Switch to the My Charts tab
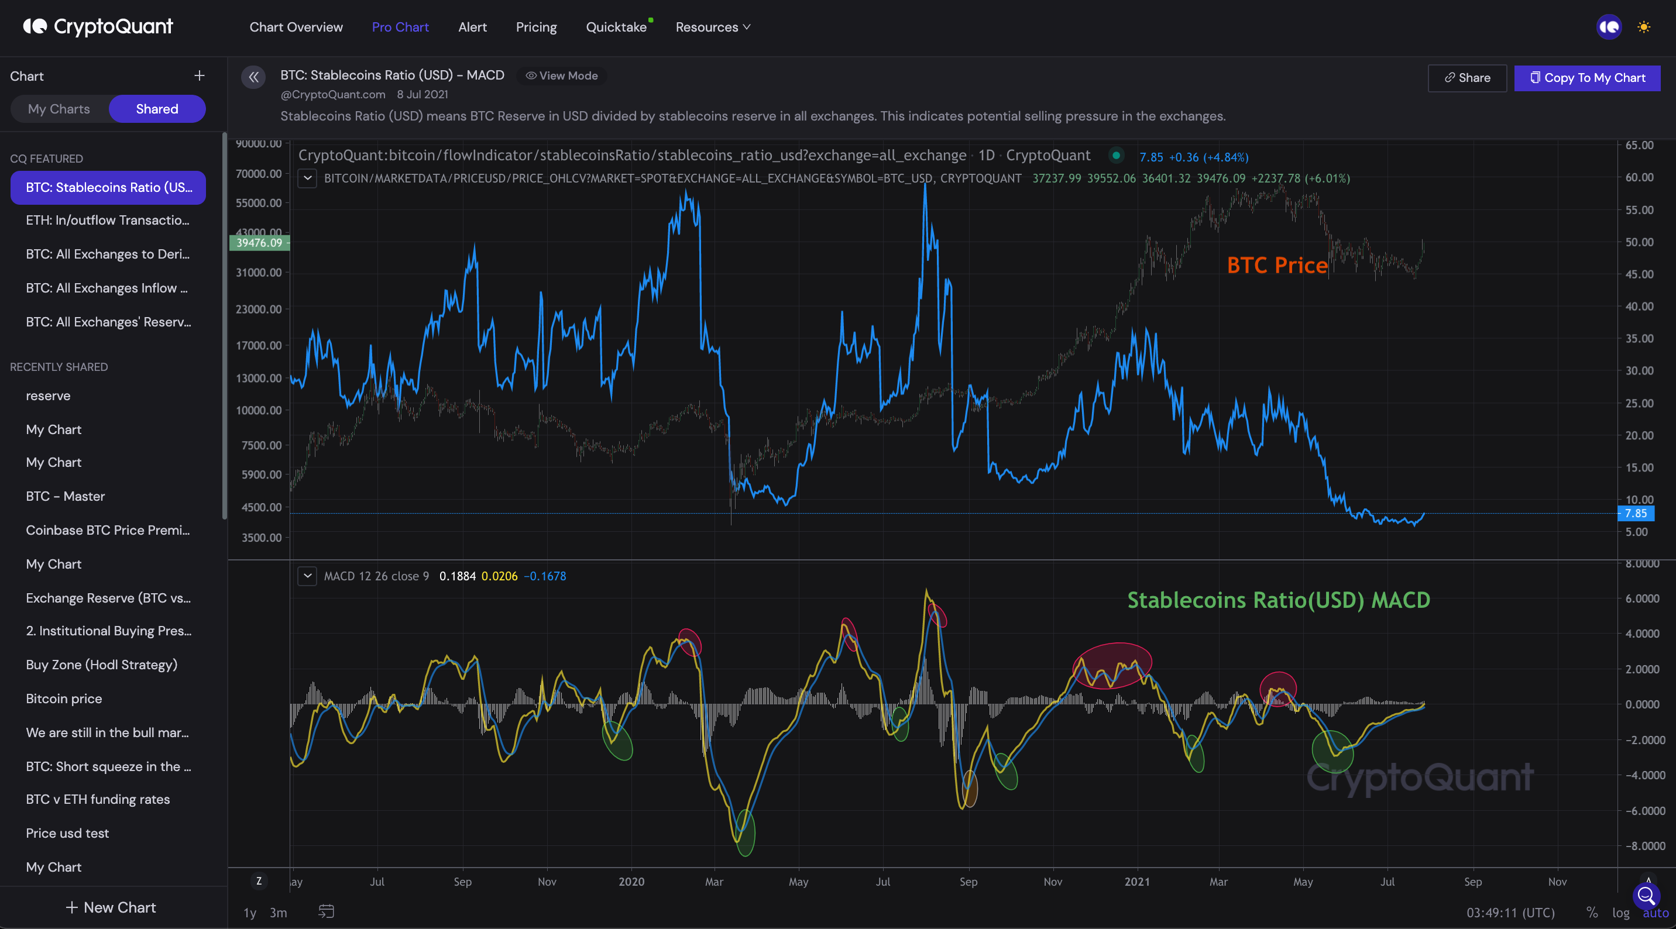1676x929 pixels. click(x=59, y=109)
